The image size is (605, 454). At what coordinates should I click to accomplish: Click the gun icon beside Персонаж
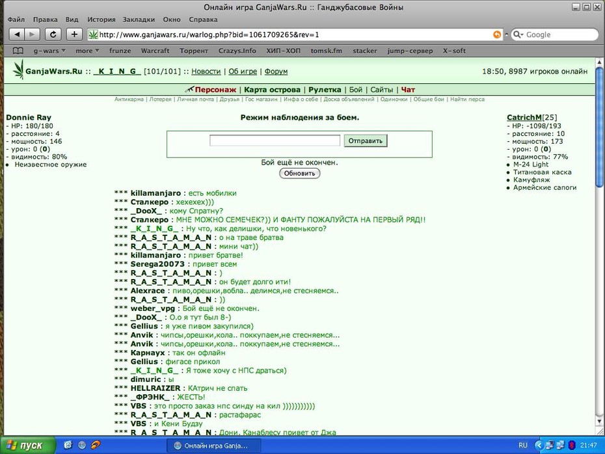pos(189,90)
